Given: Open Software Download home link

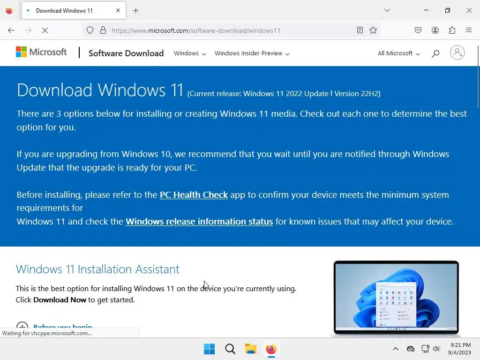Looking at the screenshot, I should tap(126, 53).
